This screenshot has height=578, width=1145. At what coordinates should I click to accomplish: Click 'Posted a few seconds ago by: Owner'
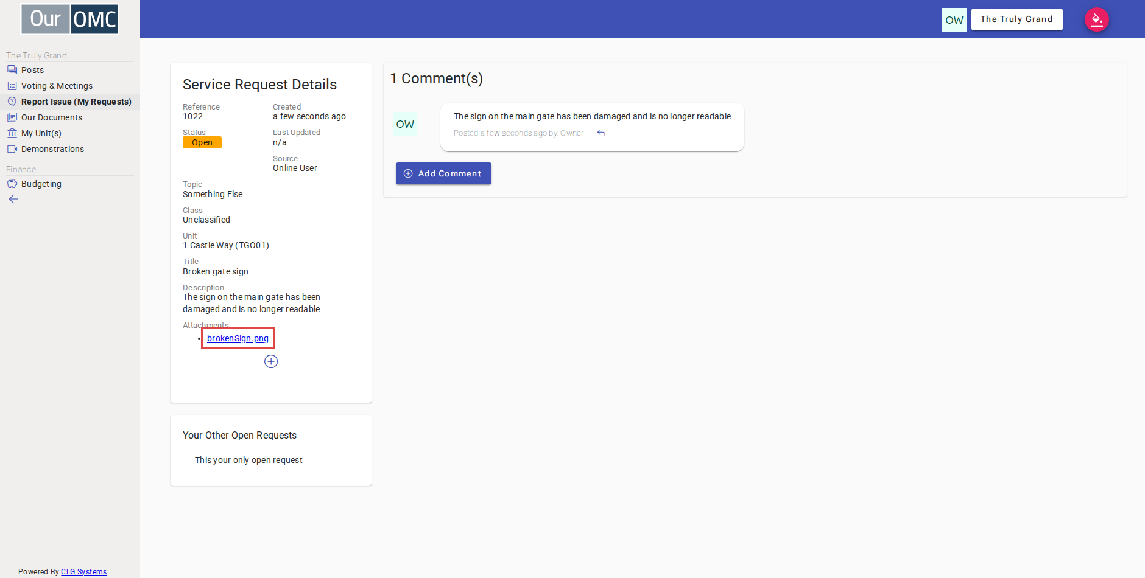(x=518, y=133)
